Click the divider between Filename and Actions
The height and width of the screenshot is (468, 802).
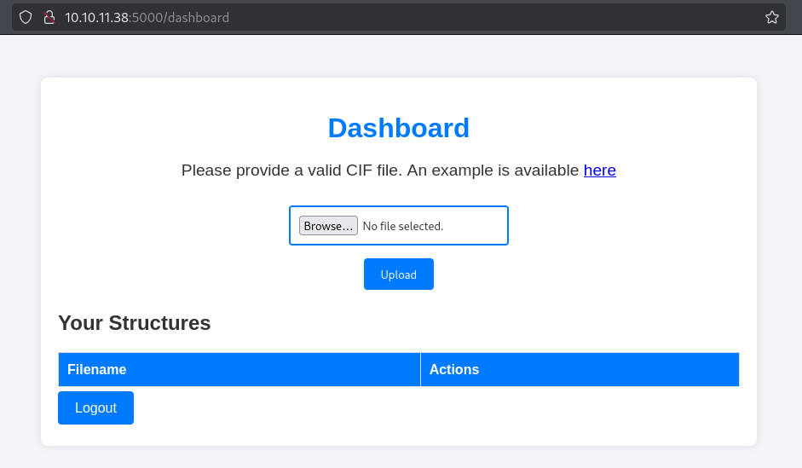420,369
